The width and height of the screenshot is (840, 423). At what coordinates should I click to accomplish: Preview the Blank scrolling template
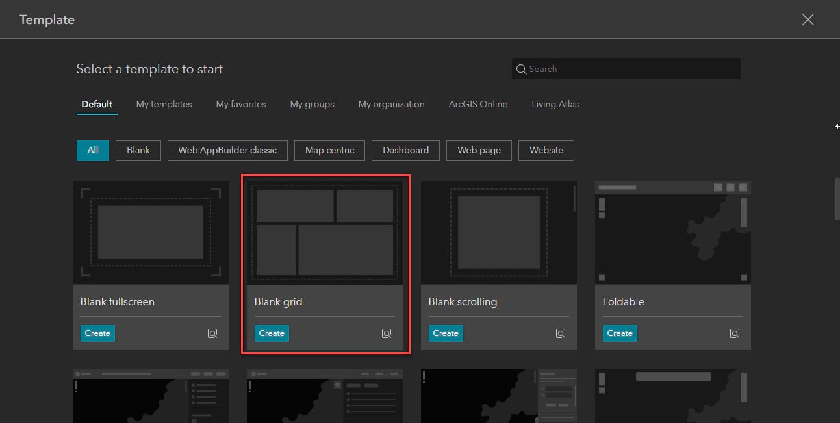pyautogui.click(x=561, y=333)
